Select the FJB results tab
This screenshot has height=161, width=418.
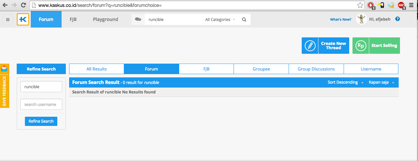206,69
